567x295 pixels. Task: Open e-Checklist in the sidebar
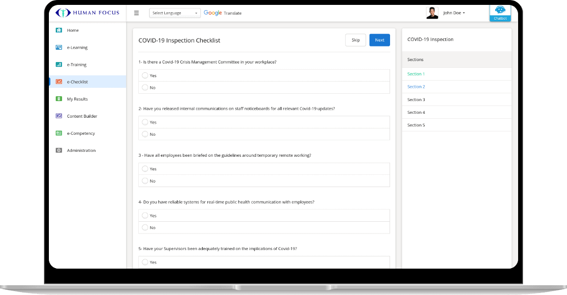tap(77, 82)
